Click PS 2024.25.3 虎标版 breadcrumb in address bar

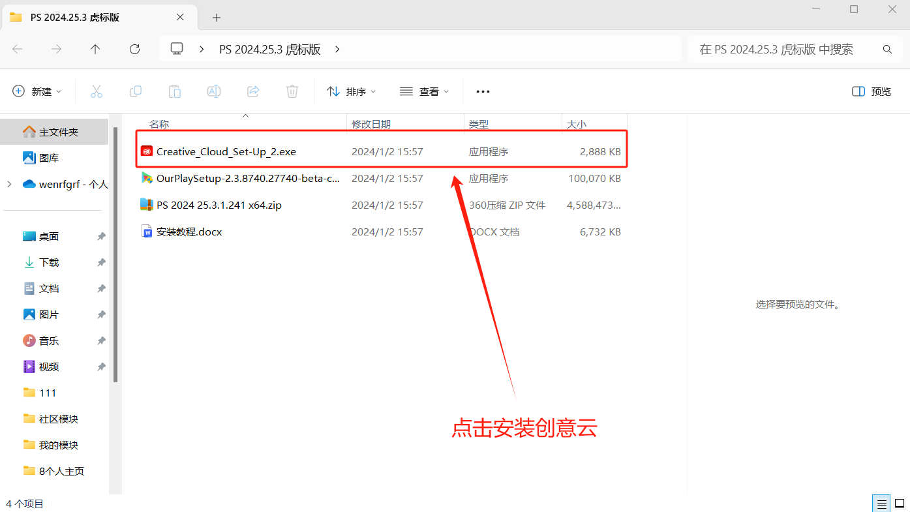pyautogui.click(x=270, y=49)
